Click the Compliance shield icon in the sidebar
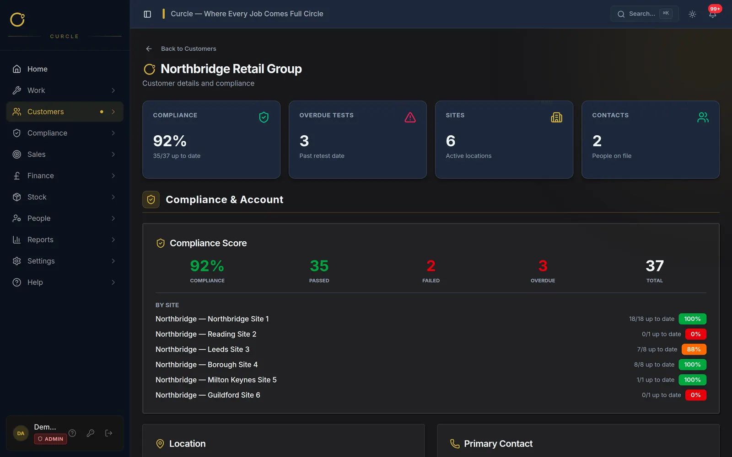Image resolution: width=732 pixels, height=457 pixels. tap(17, 133)
